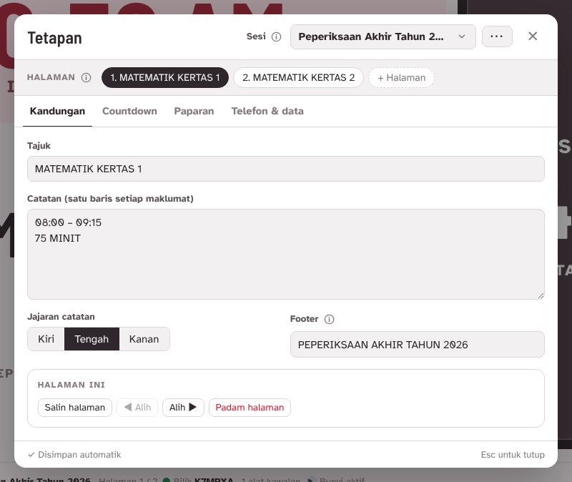Click the Footer info icon
The height and width of the screenshot is (482, 572).
(329, 319)
